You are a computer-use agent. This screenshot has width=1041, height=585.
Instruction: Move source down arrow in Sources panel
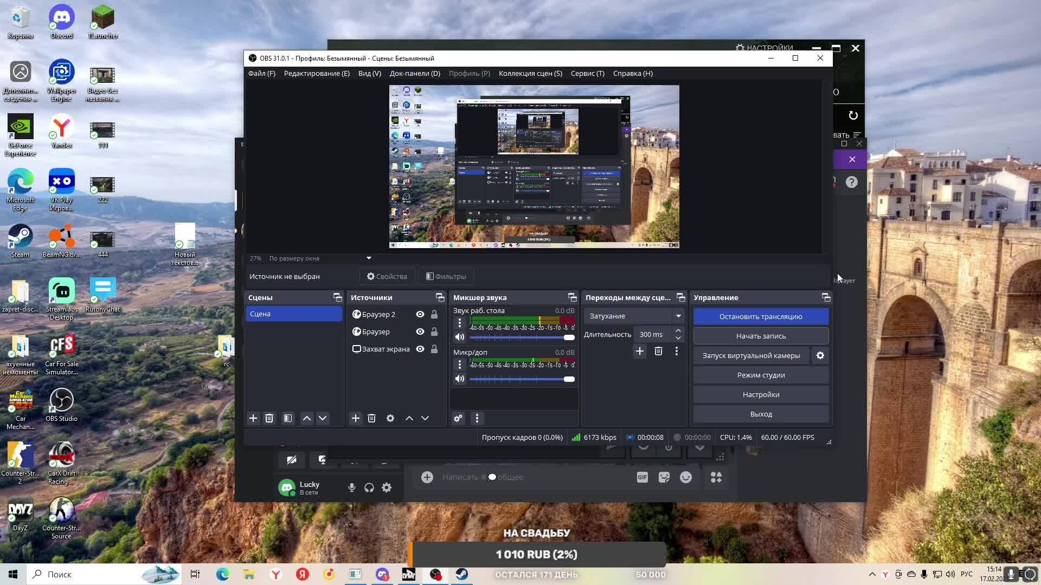pos(425,418)
